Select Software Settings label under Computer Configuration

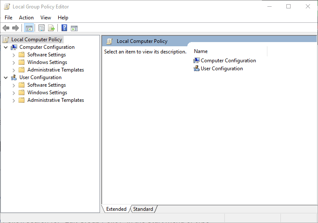47,55
